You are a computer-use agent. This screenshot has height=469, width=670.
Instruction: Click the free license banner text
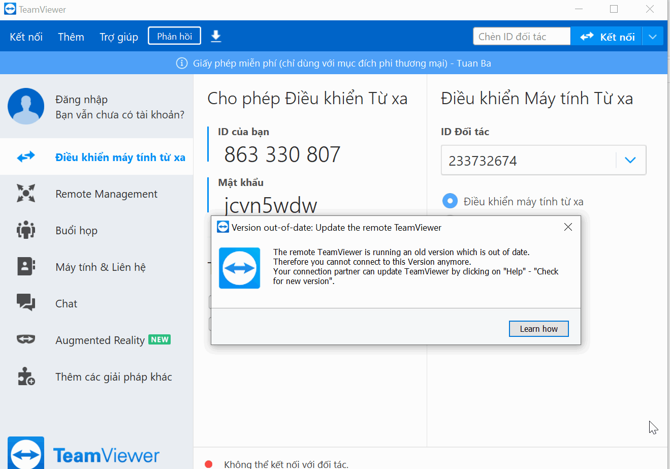pos(341,63)
